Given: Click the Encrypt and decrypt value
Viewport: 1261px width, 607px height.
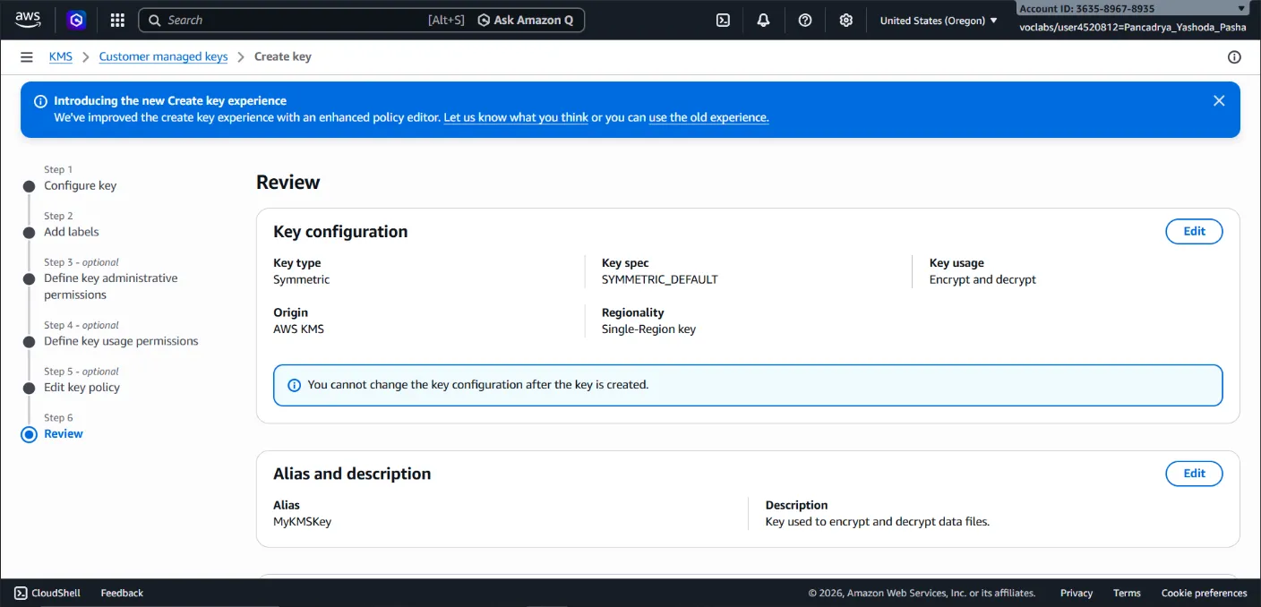Looking at the screenshot, I should (x=982, y=279).
